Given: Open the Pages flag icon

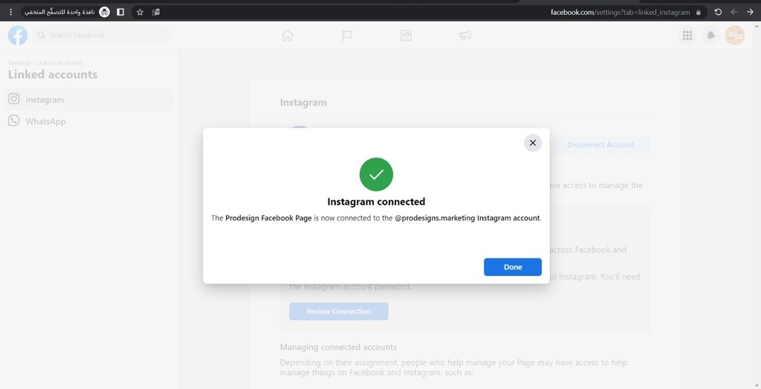Looking at the screenshot, I should pos(346,36).
